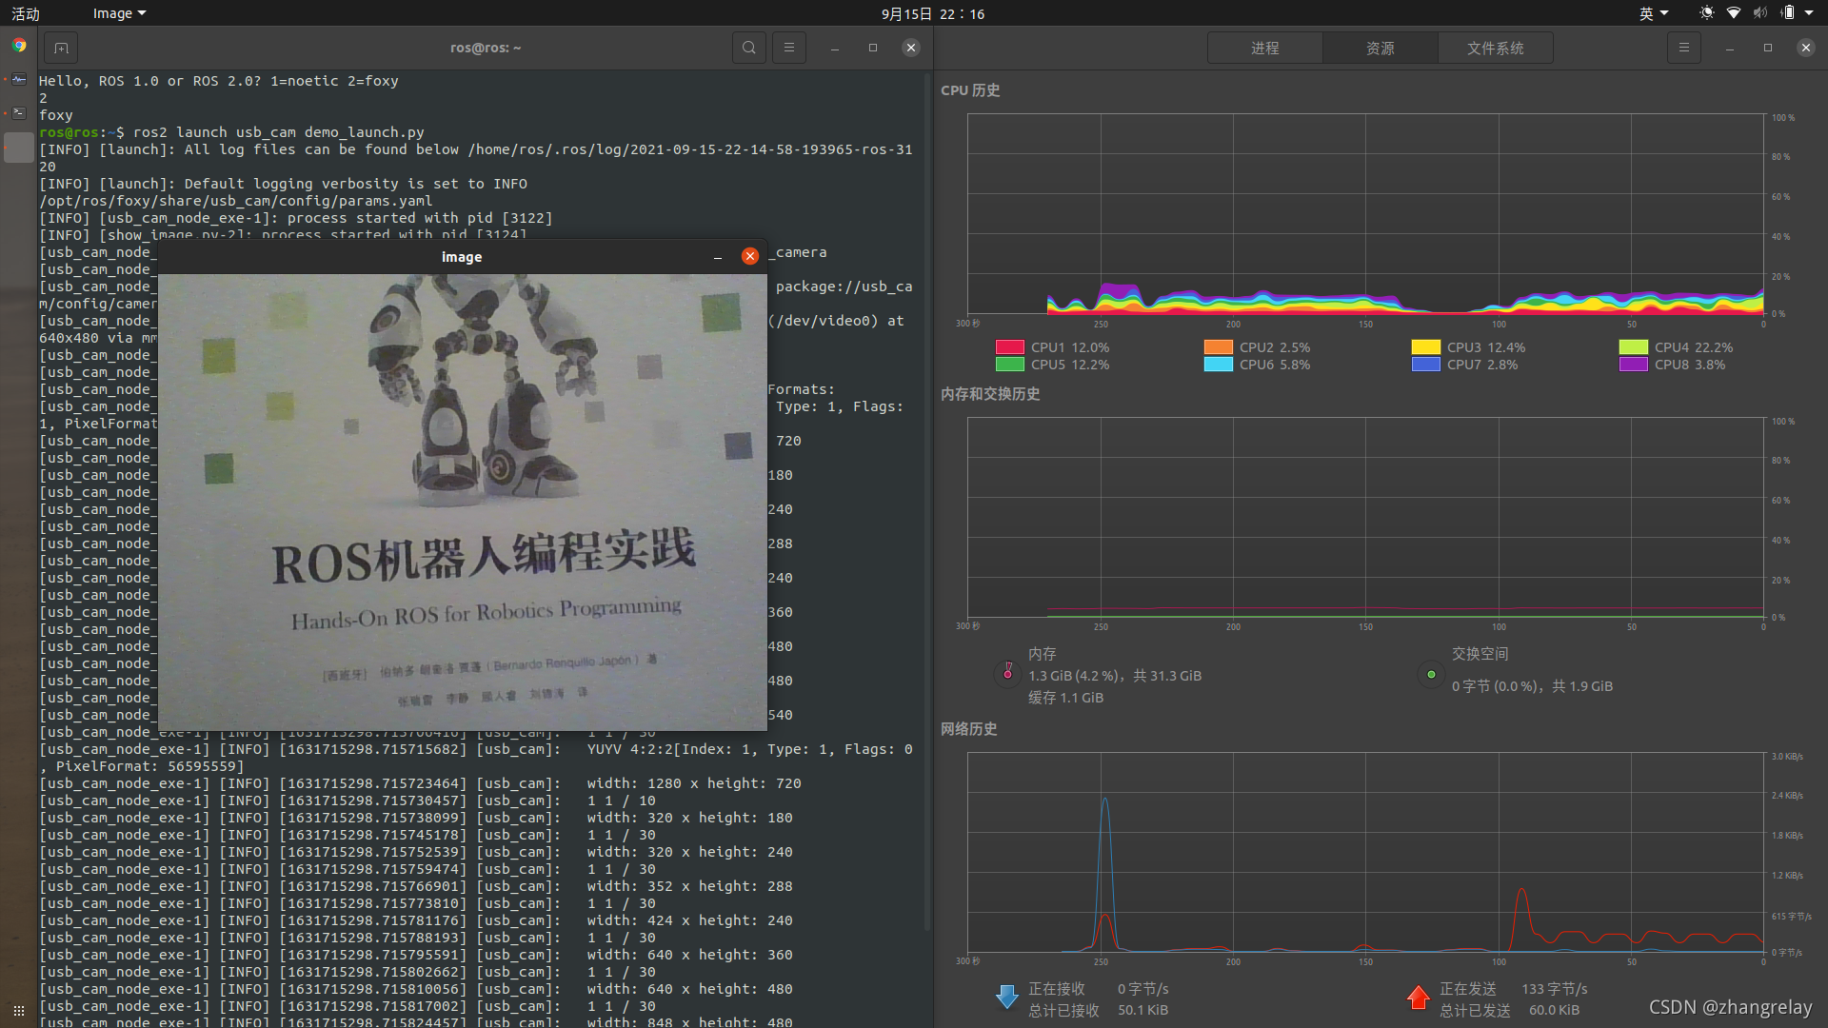1828x1028 pixels.
Task: Click the 交换空间 swap color indicator
Action: pyautogui.click(x=1430, y=675)
